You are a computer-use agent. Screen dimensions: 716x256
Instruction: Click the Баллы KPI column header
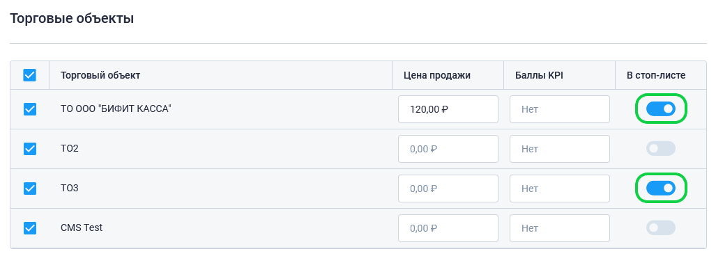(x=540, y=76)
